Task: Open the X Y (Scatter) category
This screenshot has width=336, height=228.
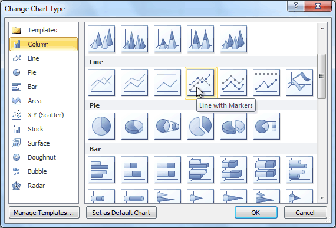Action: (x=44, y=115)
